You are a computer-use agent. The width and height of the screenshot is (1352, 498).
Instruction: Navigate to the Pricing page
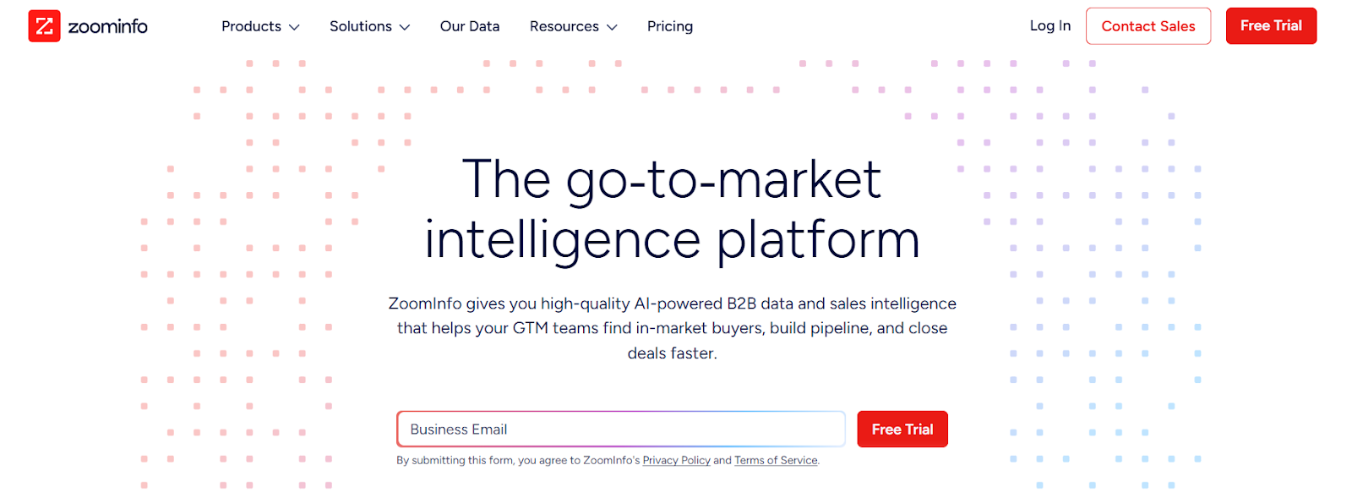click(x=670, y=26)
